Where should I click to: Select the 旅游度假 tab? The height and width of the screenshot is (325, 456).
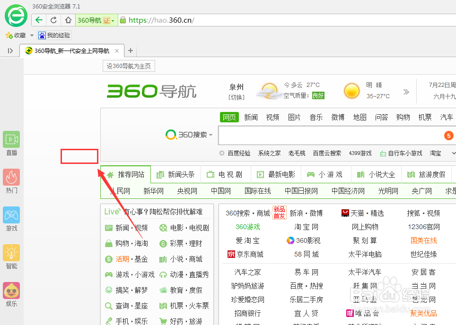pos(427,174)
